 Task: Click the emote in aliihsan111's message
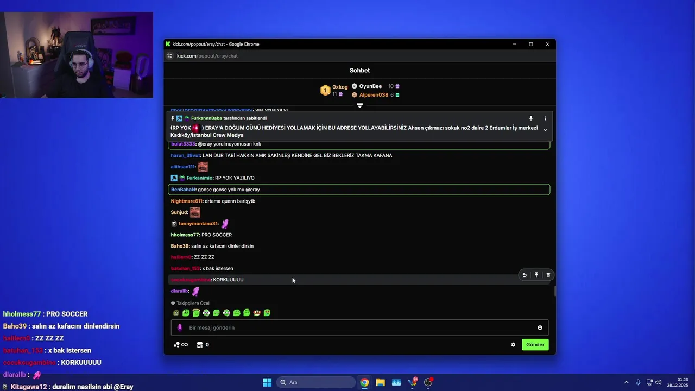pyautogui.click(x=203, y=167)
